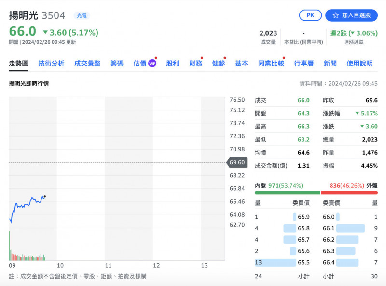Click the 揚明光 stock name heading
Image resolution: width=386 pixels, height=286 pixels.
23,15
